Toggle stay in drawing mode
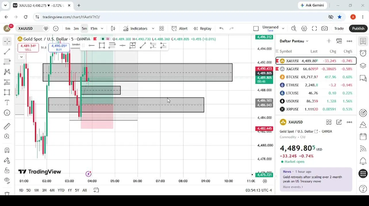 pos(7,161)
